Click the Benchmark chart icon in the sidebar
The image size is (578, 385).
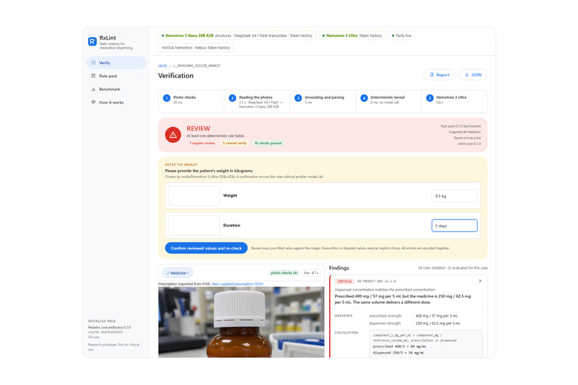click(93, 89)
